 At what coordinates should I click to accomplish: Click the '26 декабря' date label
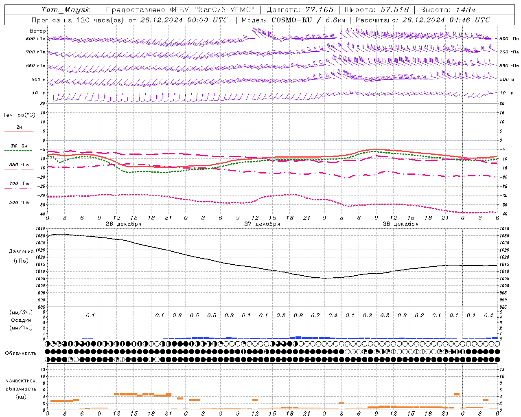[123, 224]
